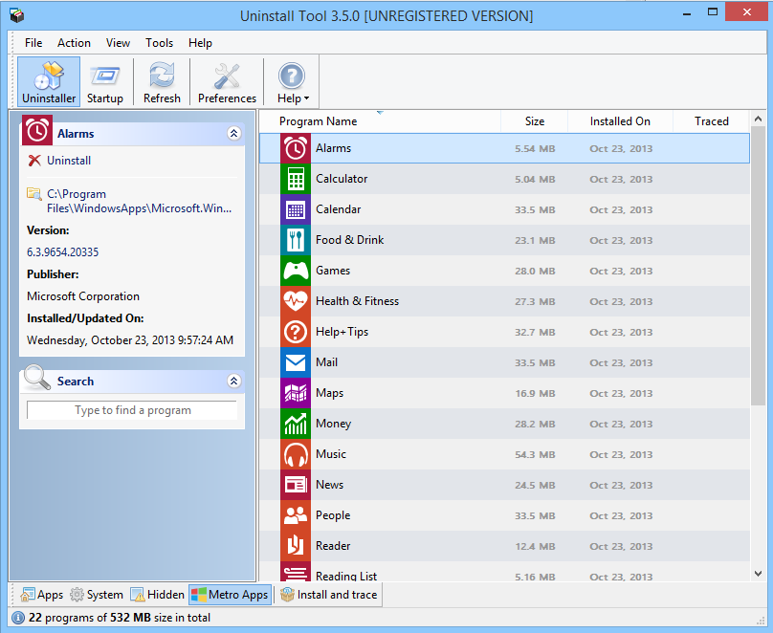
Task: Open the Tools menu
Action: pos(159,43)
